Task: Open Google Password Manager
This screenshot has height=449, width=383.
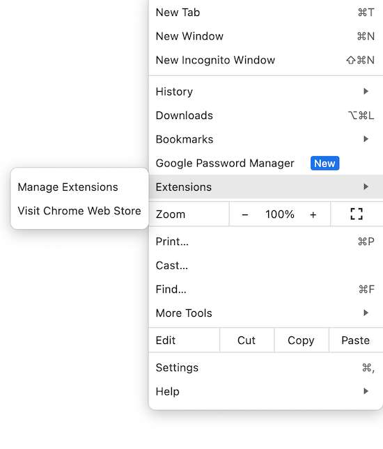Action: tap(266, 163)
